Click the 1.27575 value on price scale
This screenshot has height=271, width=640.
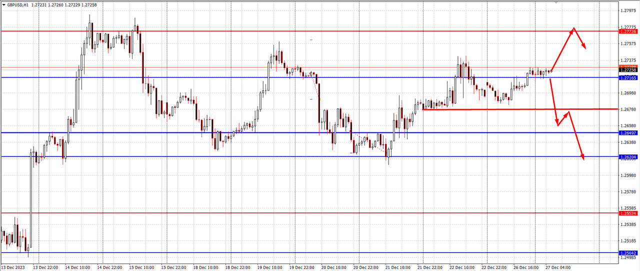click(628, 43)
